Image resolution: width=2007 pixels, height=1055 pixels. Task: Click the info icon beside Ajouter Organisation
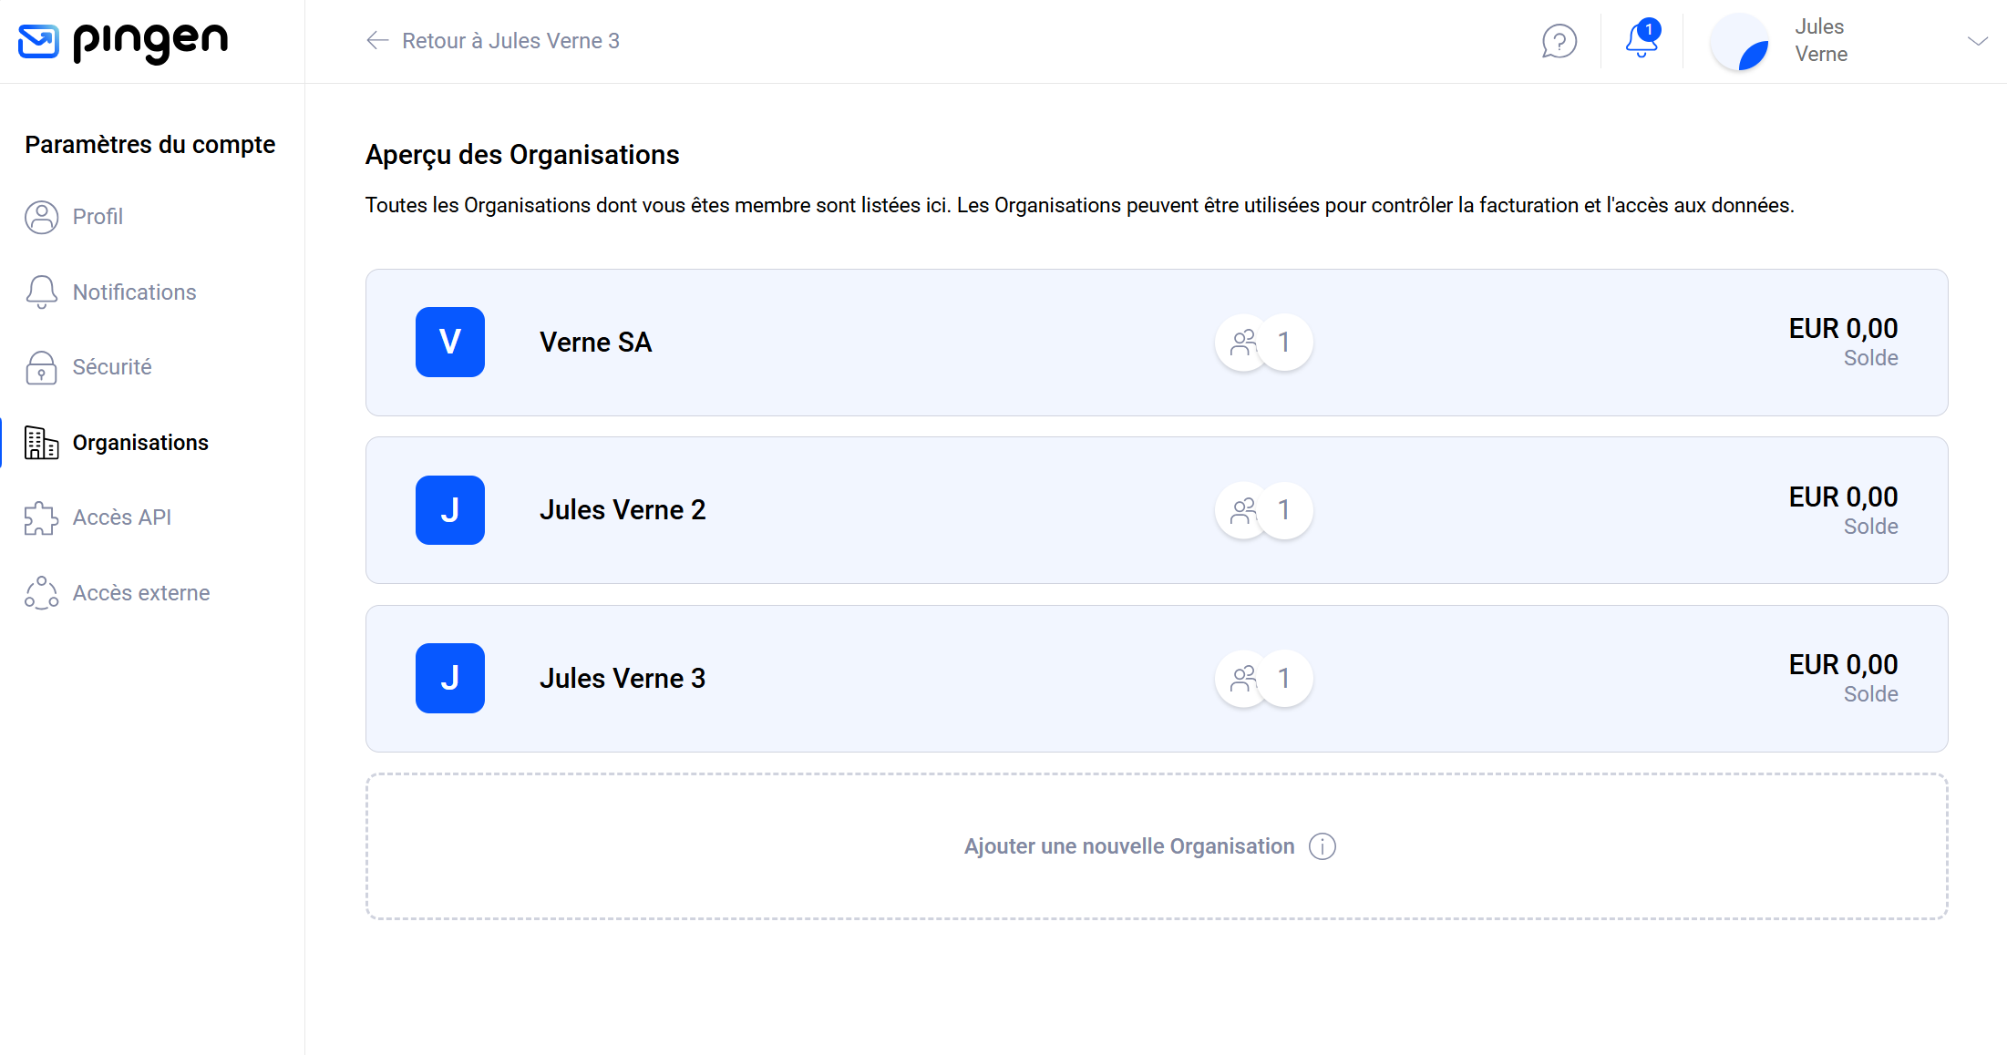tap(1323, 846)
